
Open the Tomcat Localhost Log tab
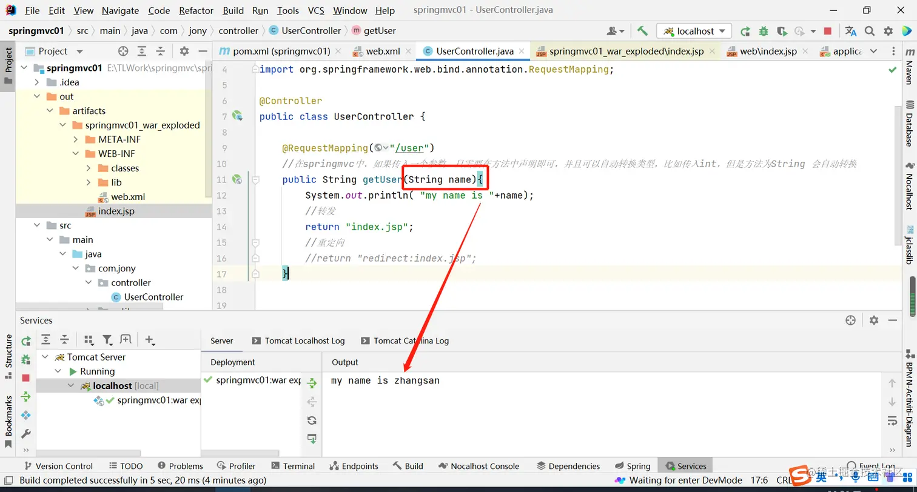point(298,341)
